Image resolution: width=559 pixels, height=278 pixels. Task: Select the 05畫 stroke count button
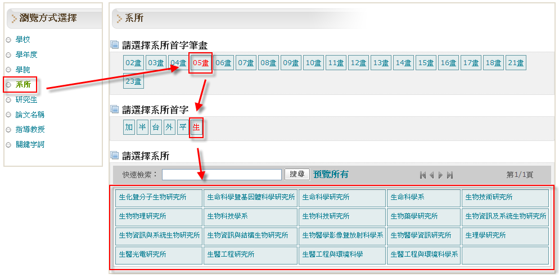point(201,63)
